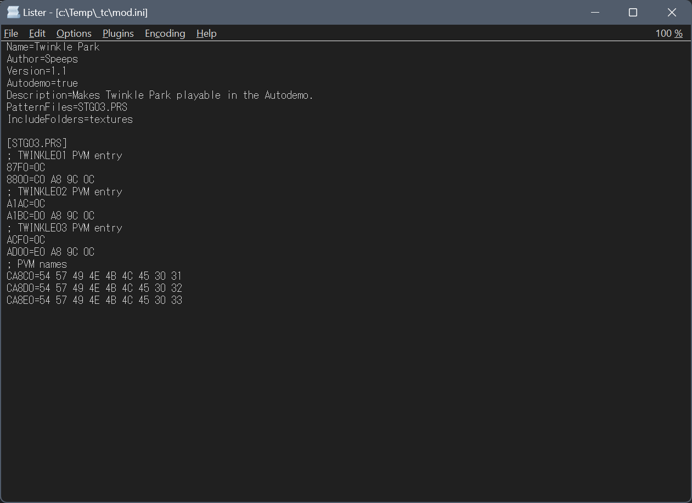Click the IncludeFolders=textures line
The height and width of the screenshot is (503, 692).
click(x=70, y=120)
